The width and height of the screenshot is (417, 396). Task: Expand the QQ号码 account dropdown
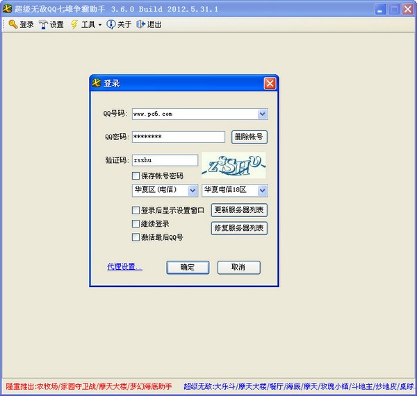tap(262, 114)
